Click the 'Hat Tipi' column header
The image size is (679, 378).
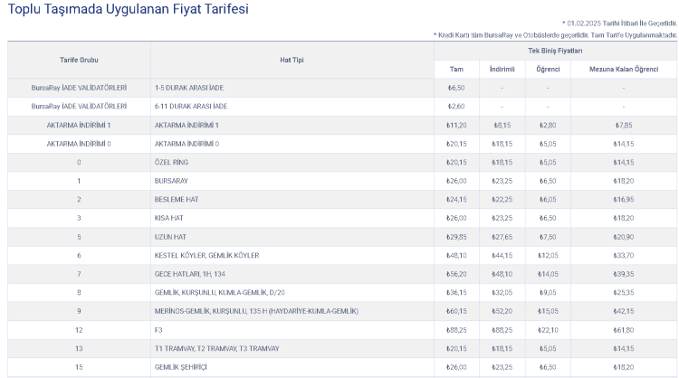[x=292, y=60]
